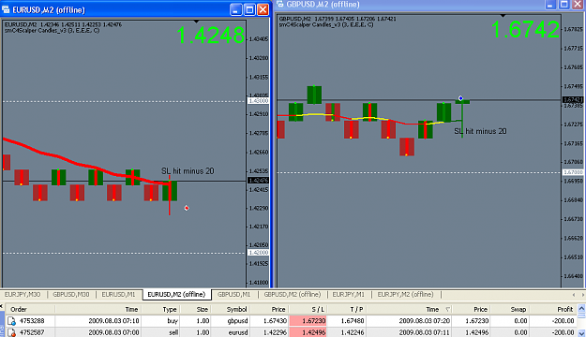
Task: Select order number 4753288
Action: [32, 321]
